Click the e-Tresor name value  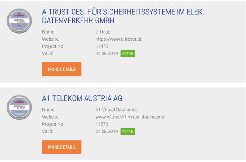pyautogui.click(x=104, y=32)
